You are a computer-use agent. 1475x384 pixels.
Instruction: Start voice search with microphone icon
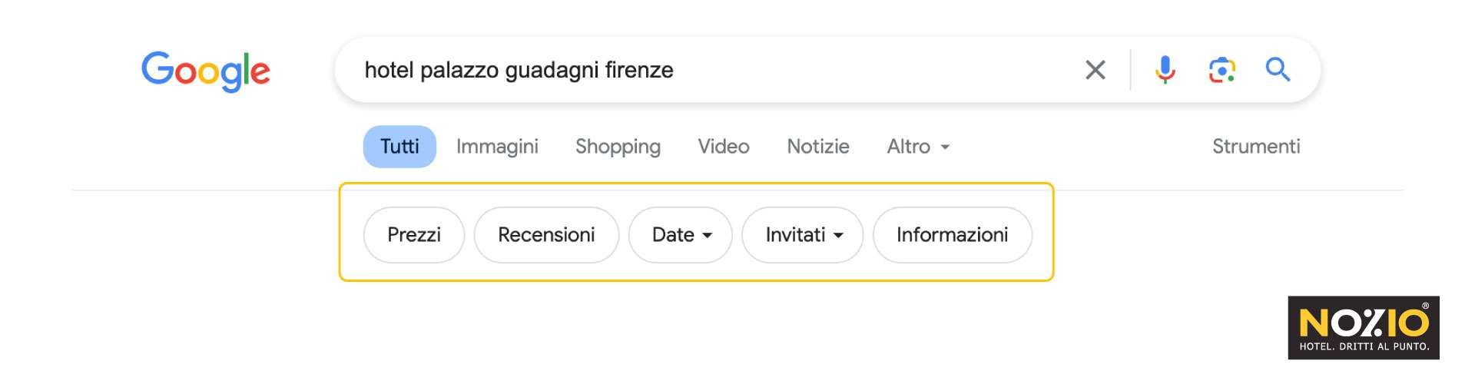[x=1165, y=70]
